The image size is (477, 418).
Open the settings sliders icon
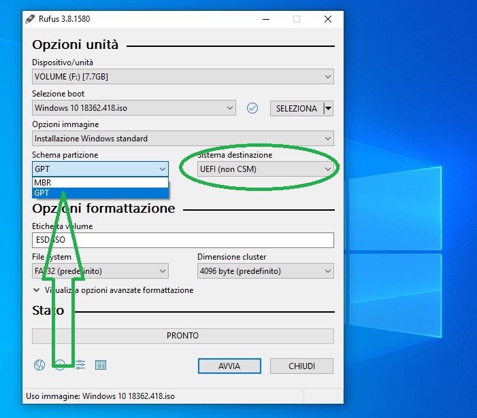80,365
